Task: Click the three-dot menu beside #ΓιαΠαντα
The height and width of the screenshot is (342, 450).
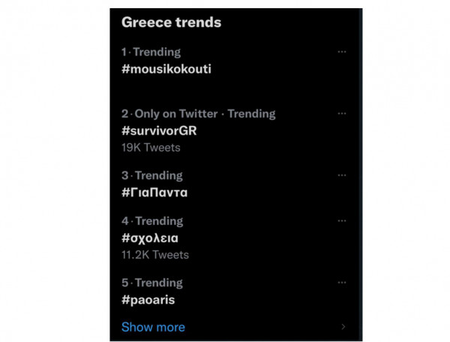Action: [342, 175]
